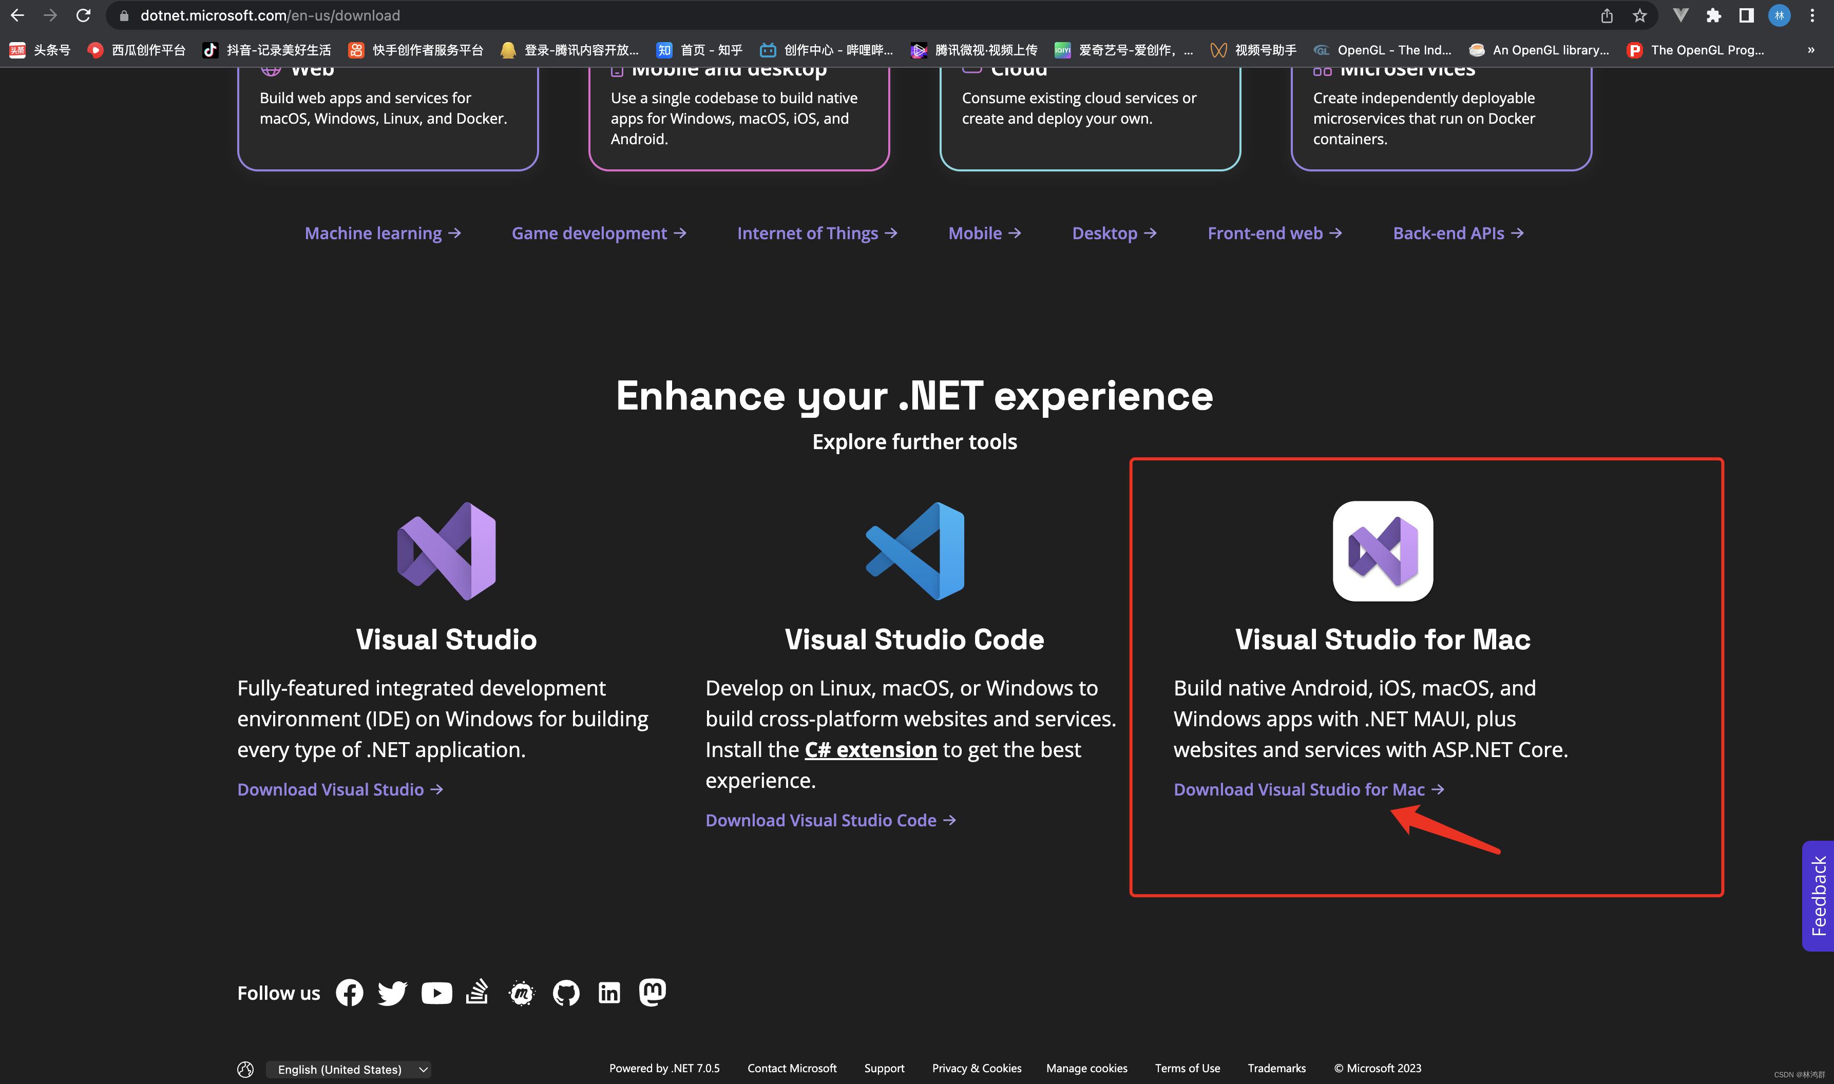
Task: Open the GitHub icon
Action: pyautogui.click(x=565, y=993)
